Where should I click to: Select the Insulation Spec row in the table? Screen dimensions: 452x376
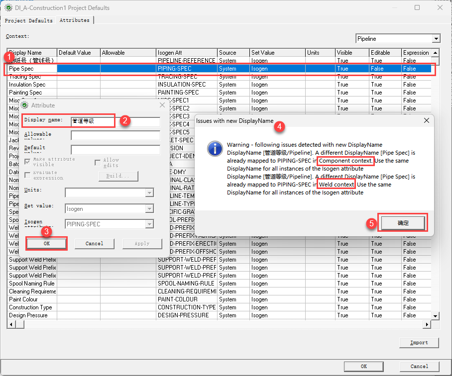[x=27, y=85]
